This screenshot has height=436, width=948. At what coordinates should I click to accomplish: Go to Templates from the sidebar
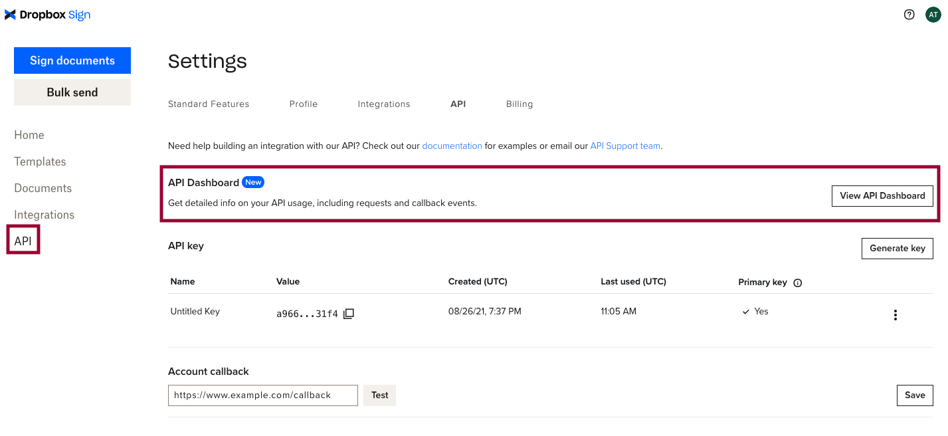coord(39,161)
